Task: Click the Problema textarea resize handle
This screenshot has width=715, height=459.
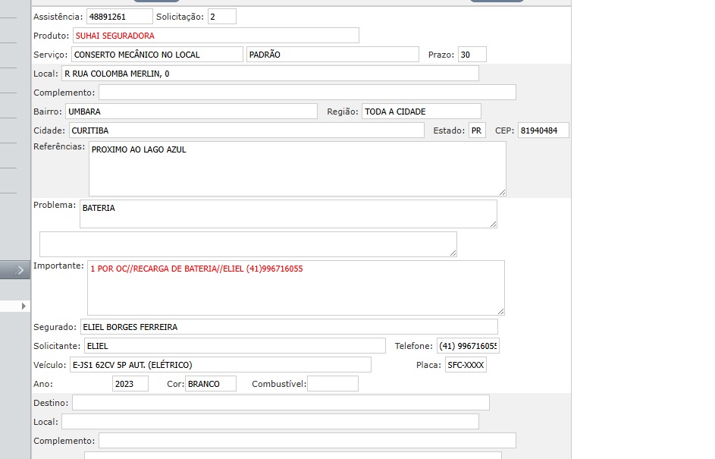Action: point(493,223)
